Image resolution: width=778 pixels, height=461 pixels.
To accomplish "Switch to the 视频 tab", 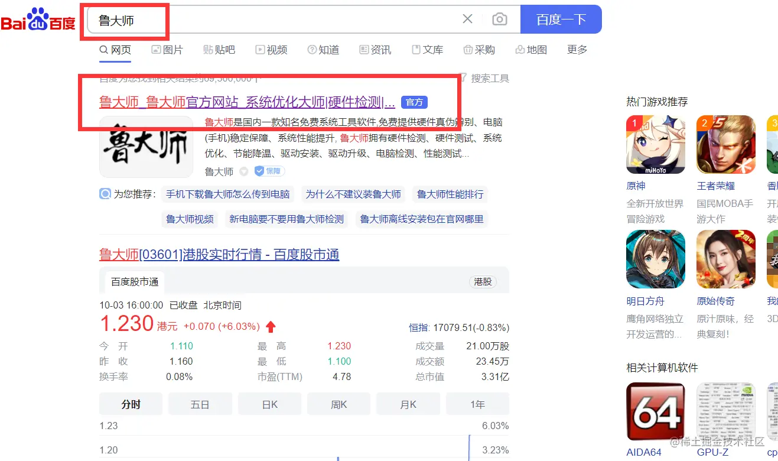I will tap(271, 50).
